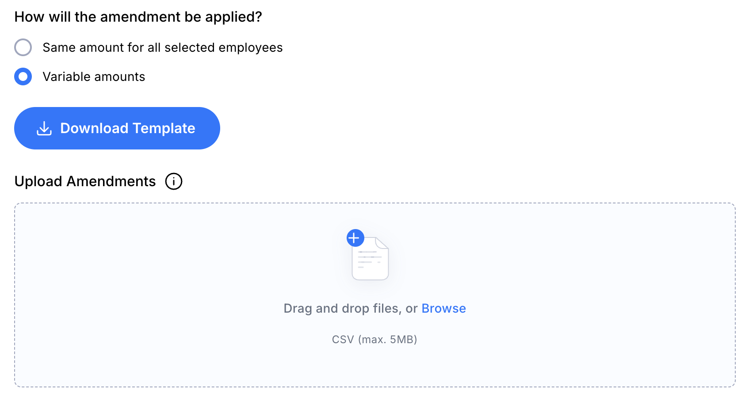This screenshot has height=398, width=749.
Task: Open the info tooltip beside Upload Amendments
Action: click(174, 181)
